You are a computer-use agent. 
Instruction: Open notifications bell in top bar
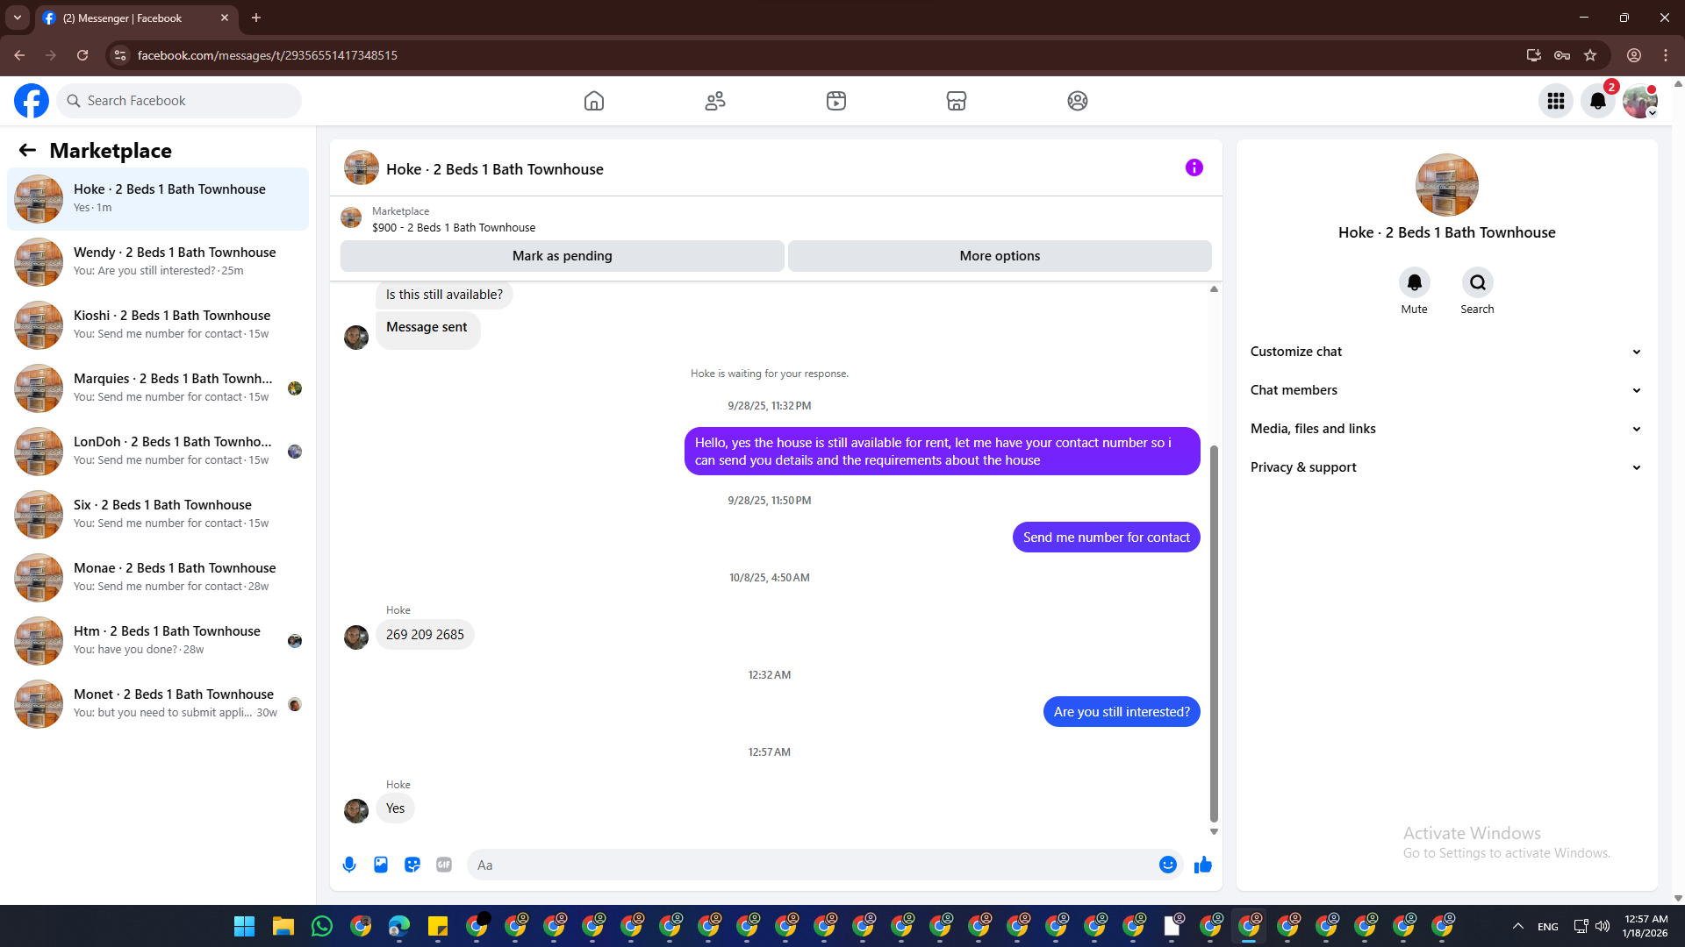1598,101
